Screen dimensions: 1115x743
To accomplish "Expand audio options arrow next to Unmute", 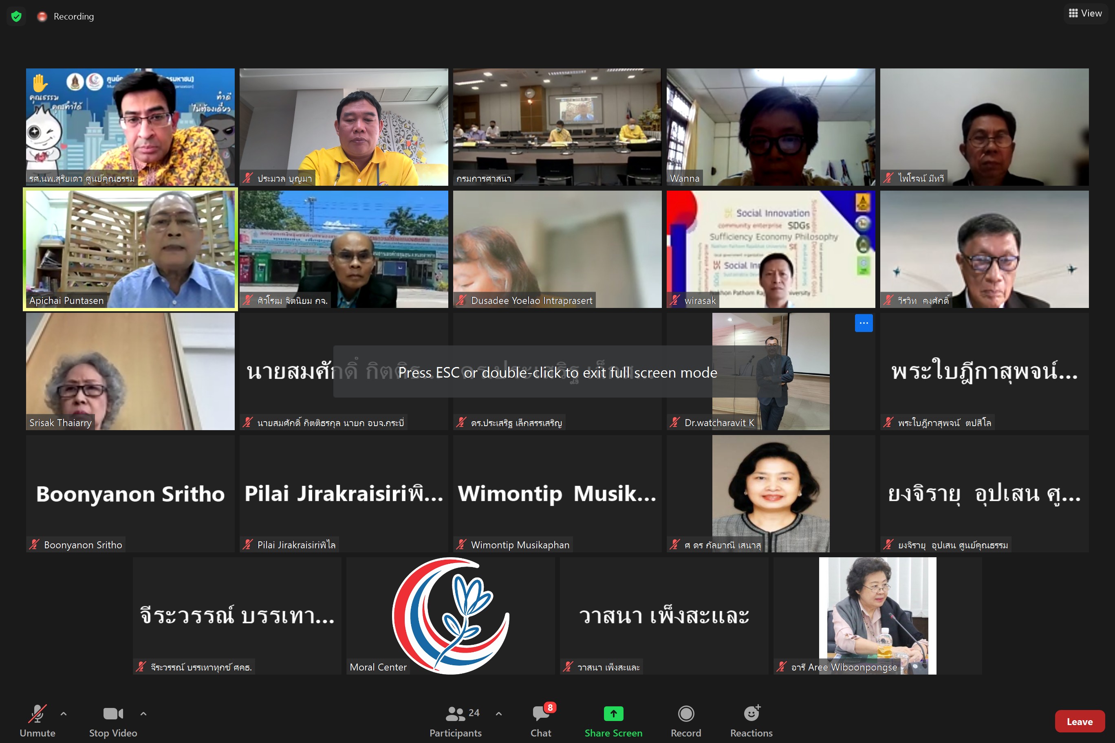I will tap(64, 713).
